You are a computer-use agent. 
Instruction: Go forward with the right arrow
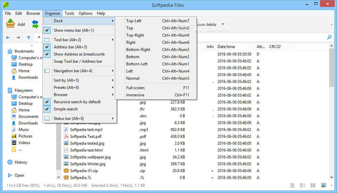[18, 38]
